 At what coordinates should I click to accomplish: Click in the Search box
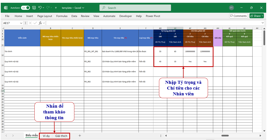(x=135, y=8)
